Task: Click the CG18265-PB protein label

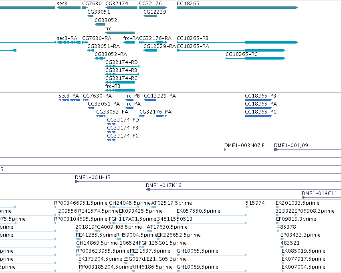Action: [260, 96]
